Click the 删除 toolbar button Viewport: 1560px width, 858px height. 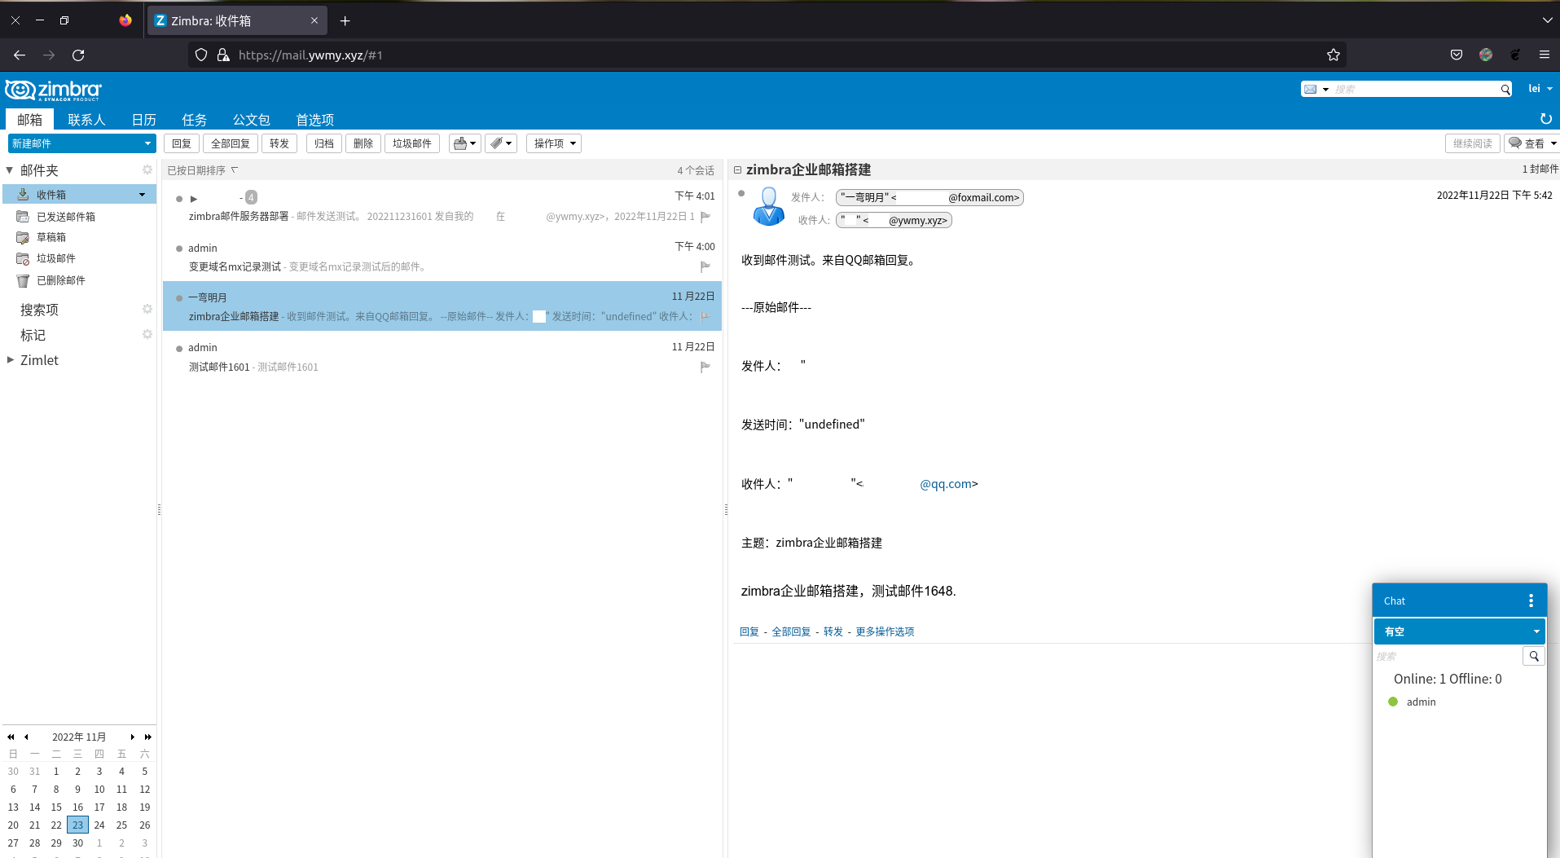[x=363, y=143]
